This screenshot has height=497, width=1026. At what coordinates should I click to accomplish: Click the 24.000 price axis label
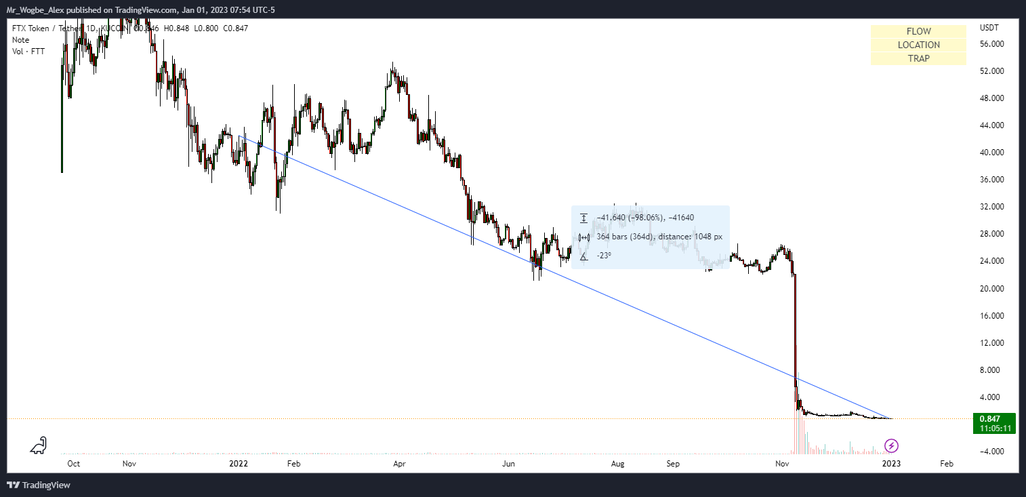(992, 261)
